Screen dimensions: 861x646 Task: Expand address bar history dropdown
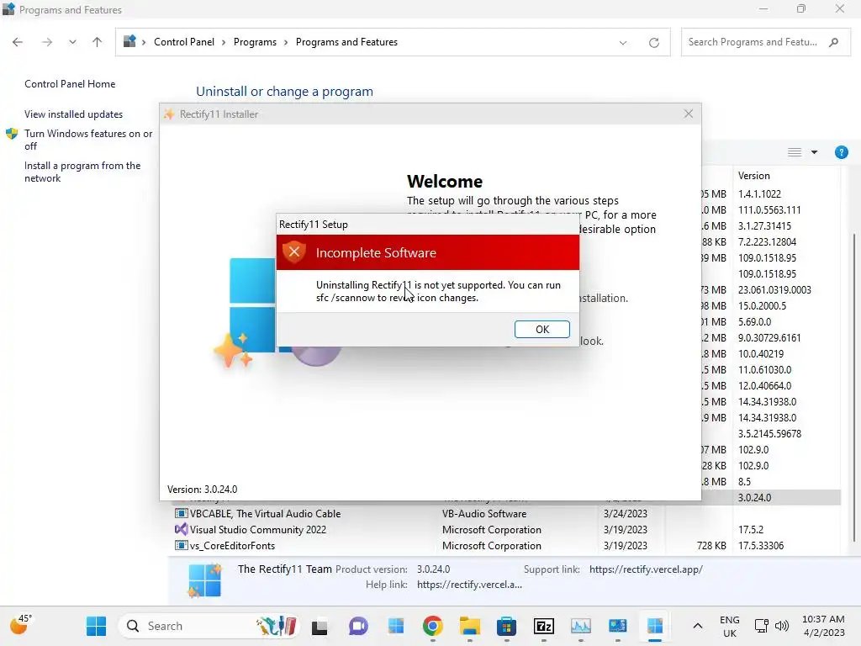tap(623, 42)
